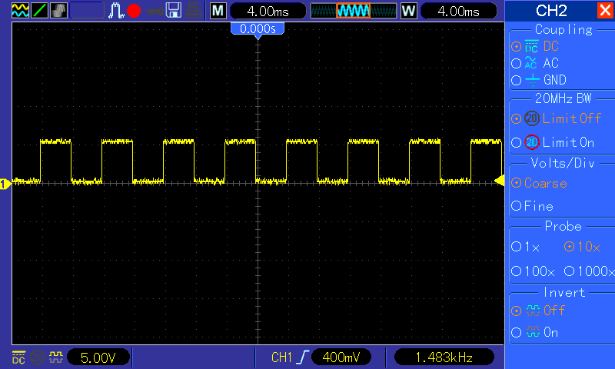The image size is (615, 369).
Task: Select 100x probe attenuation
Action: pos(533,271)
